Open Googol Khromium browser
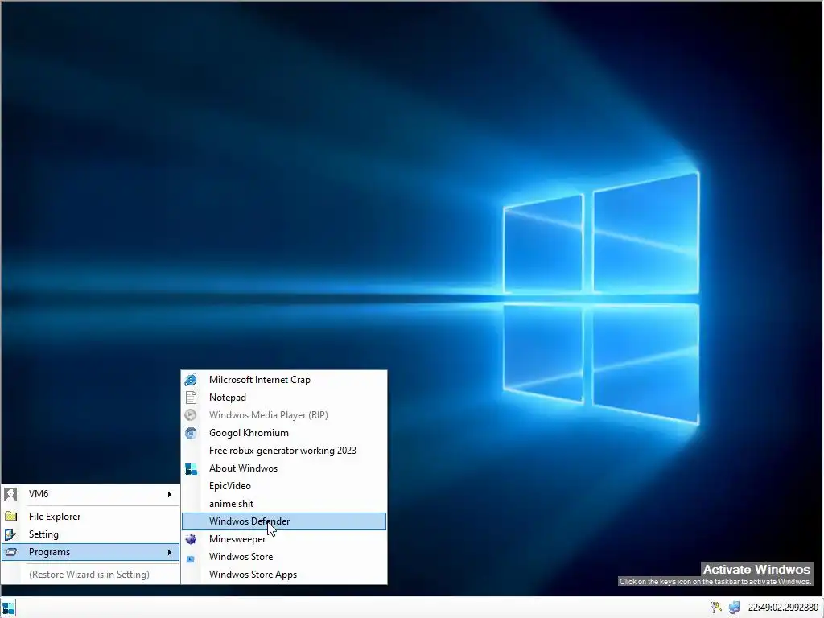 (x=284, y=433)
